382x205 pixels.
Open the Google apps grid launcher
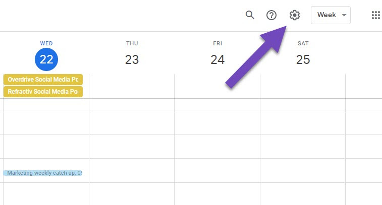(375, 15)
